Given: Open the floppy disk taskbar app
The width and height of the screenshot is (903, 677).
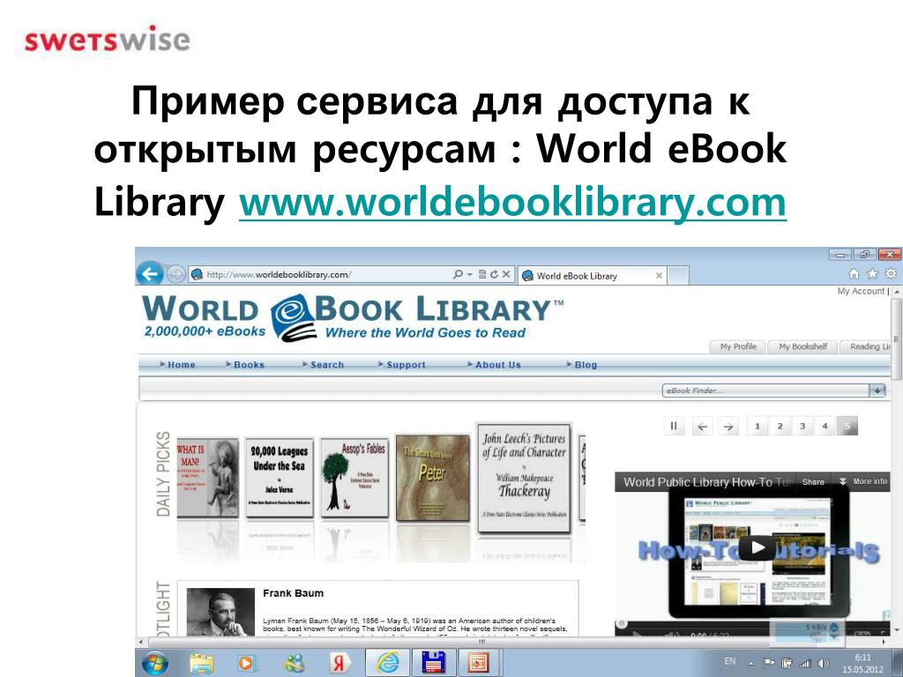Looking at the screenshot, I should [434, 663].
